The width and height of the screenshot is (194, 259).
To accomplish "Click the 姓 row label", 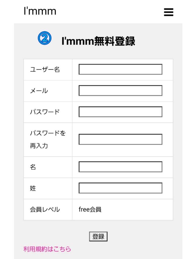I will (x=33, y=188).
